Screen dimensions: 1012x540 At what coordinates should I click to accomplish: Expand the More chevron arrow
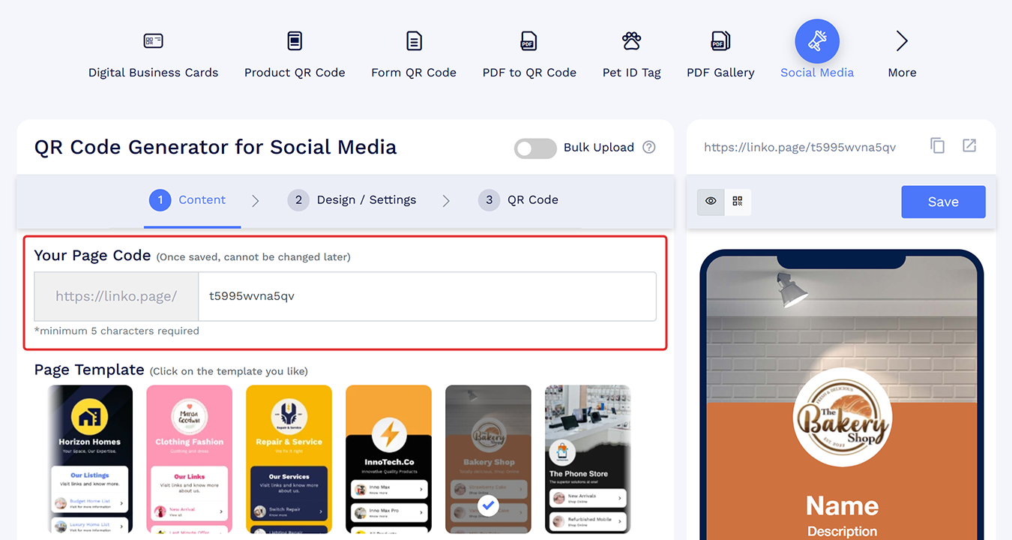click(x=902, y=41)
